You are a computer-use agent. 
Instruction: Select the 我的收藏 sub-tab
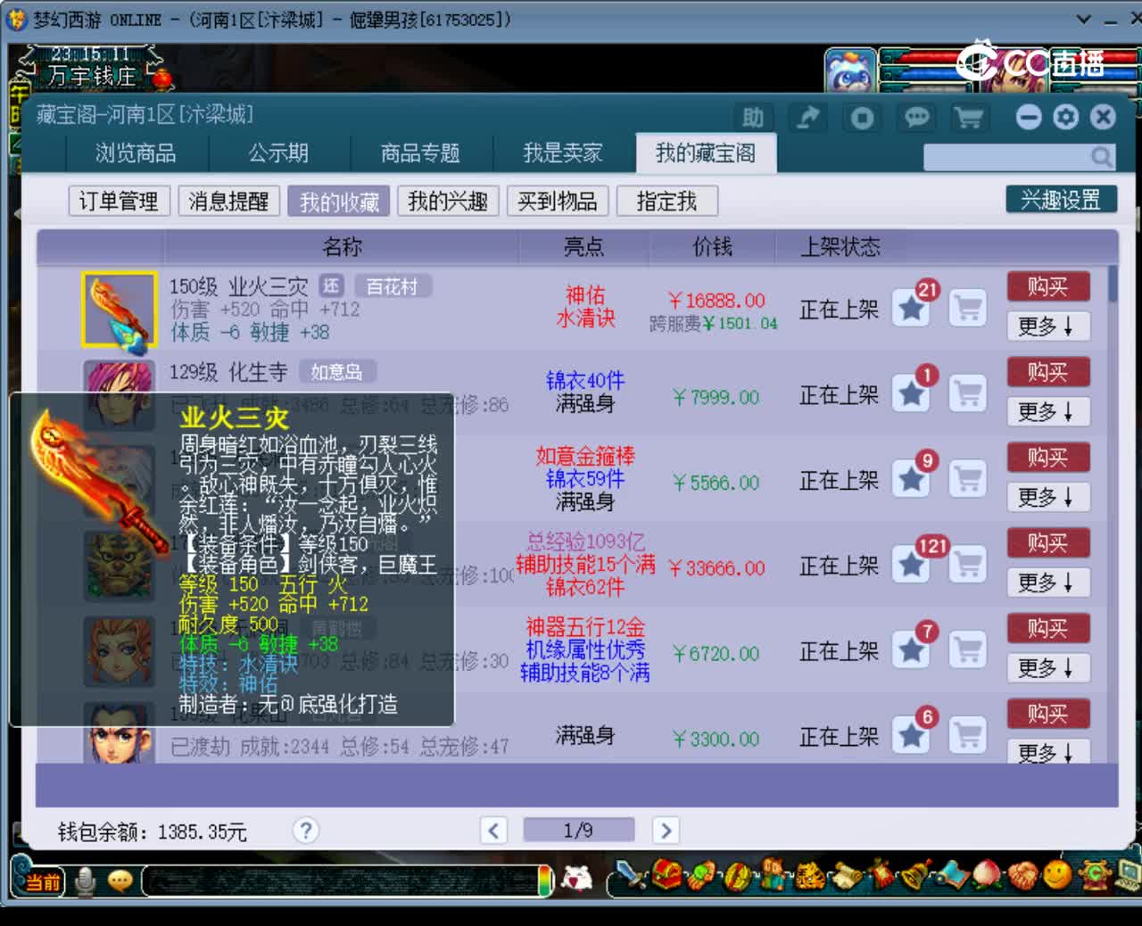coord(339,201)
